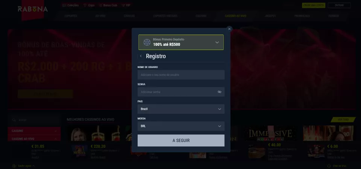361x169 pixels.
Task: Go back using arrow beside Registro
Action: pos(141,56)
